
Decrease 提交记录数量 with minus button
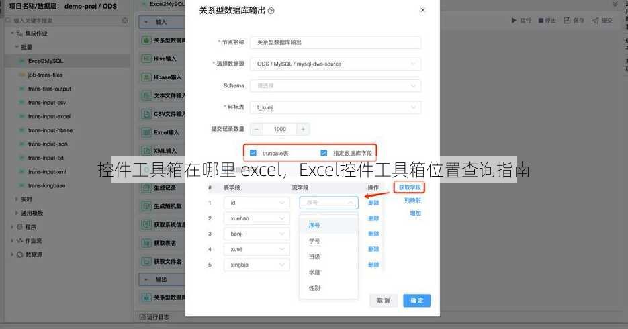[x=257, y=129]
